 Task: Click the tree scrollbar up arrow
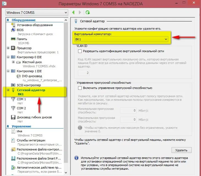(66, 20)
